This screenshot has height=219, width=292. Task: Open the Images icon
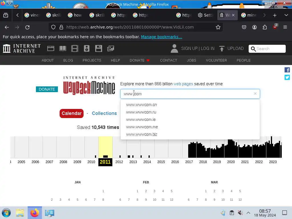pos(110,48)
